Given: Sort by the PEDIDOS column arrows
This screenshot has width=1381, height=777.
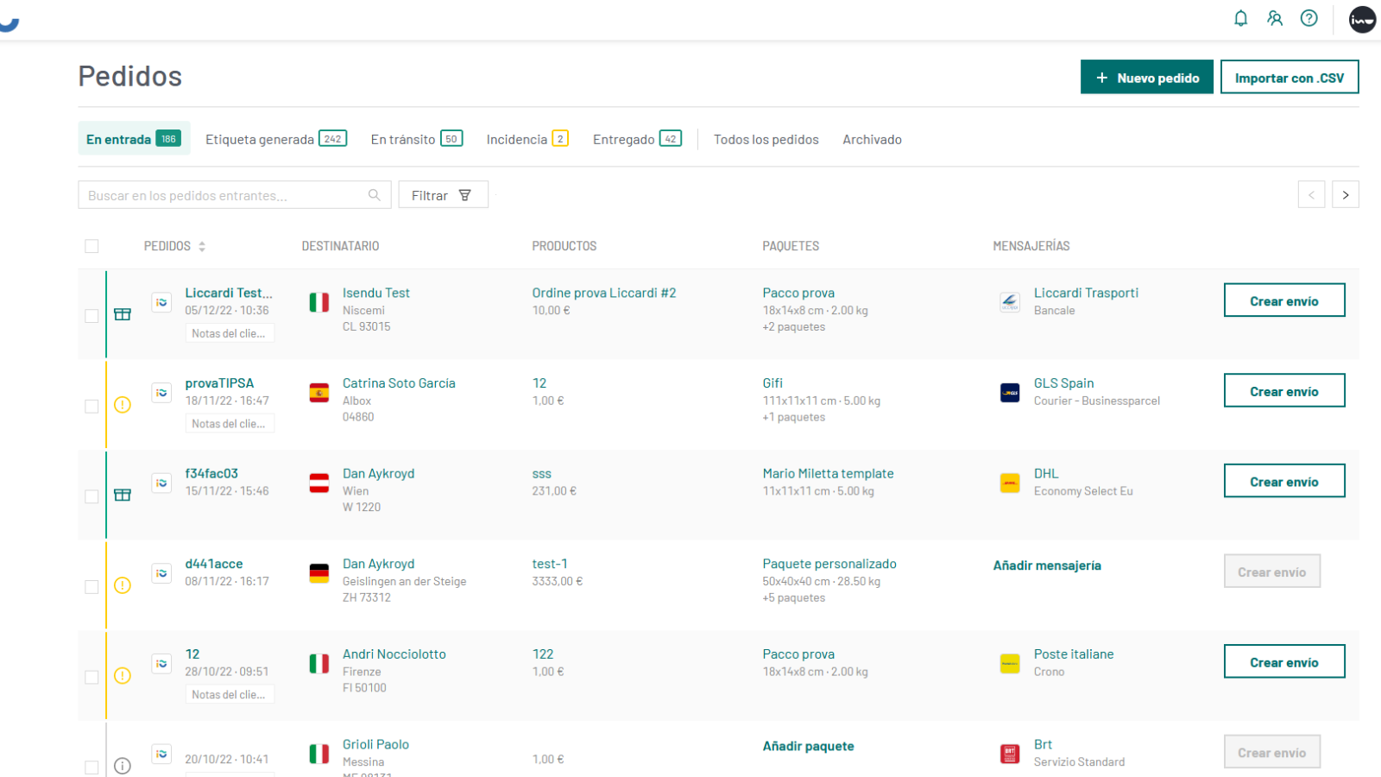Looking at the screenshot, I should (x=202, y=247).
